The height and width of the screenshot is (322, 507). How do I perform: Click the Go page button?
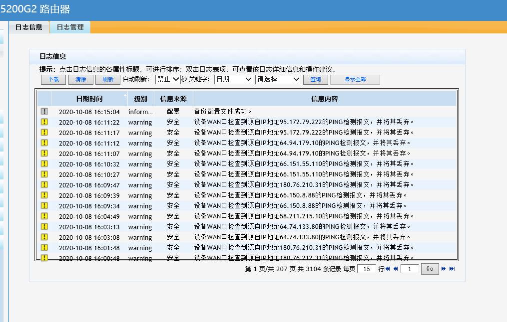point(430,269)
